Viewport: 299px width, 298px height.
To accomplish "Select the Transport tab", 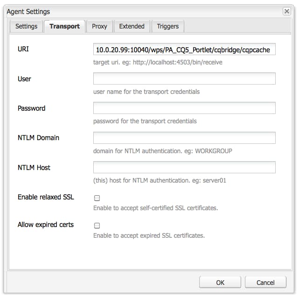I will tap(64, 26).
